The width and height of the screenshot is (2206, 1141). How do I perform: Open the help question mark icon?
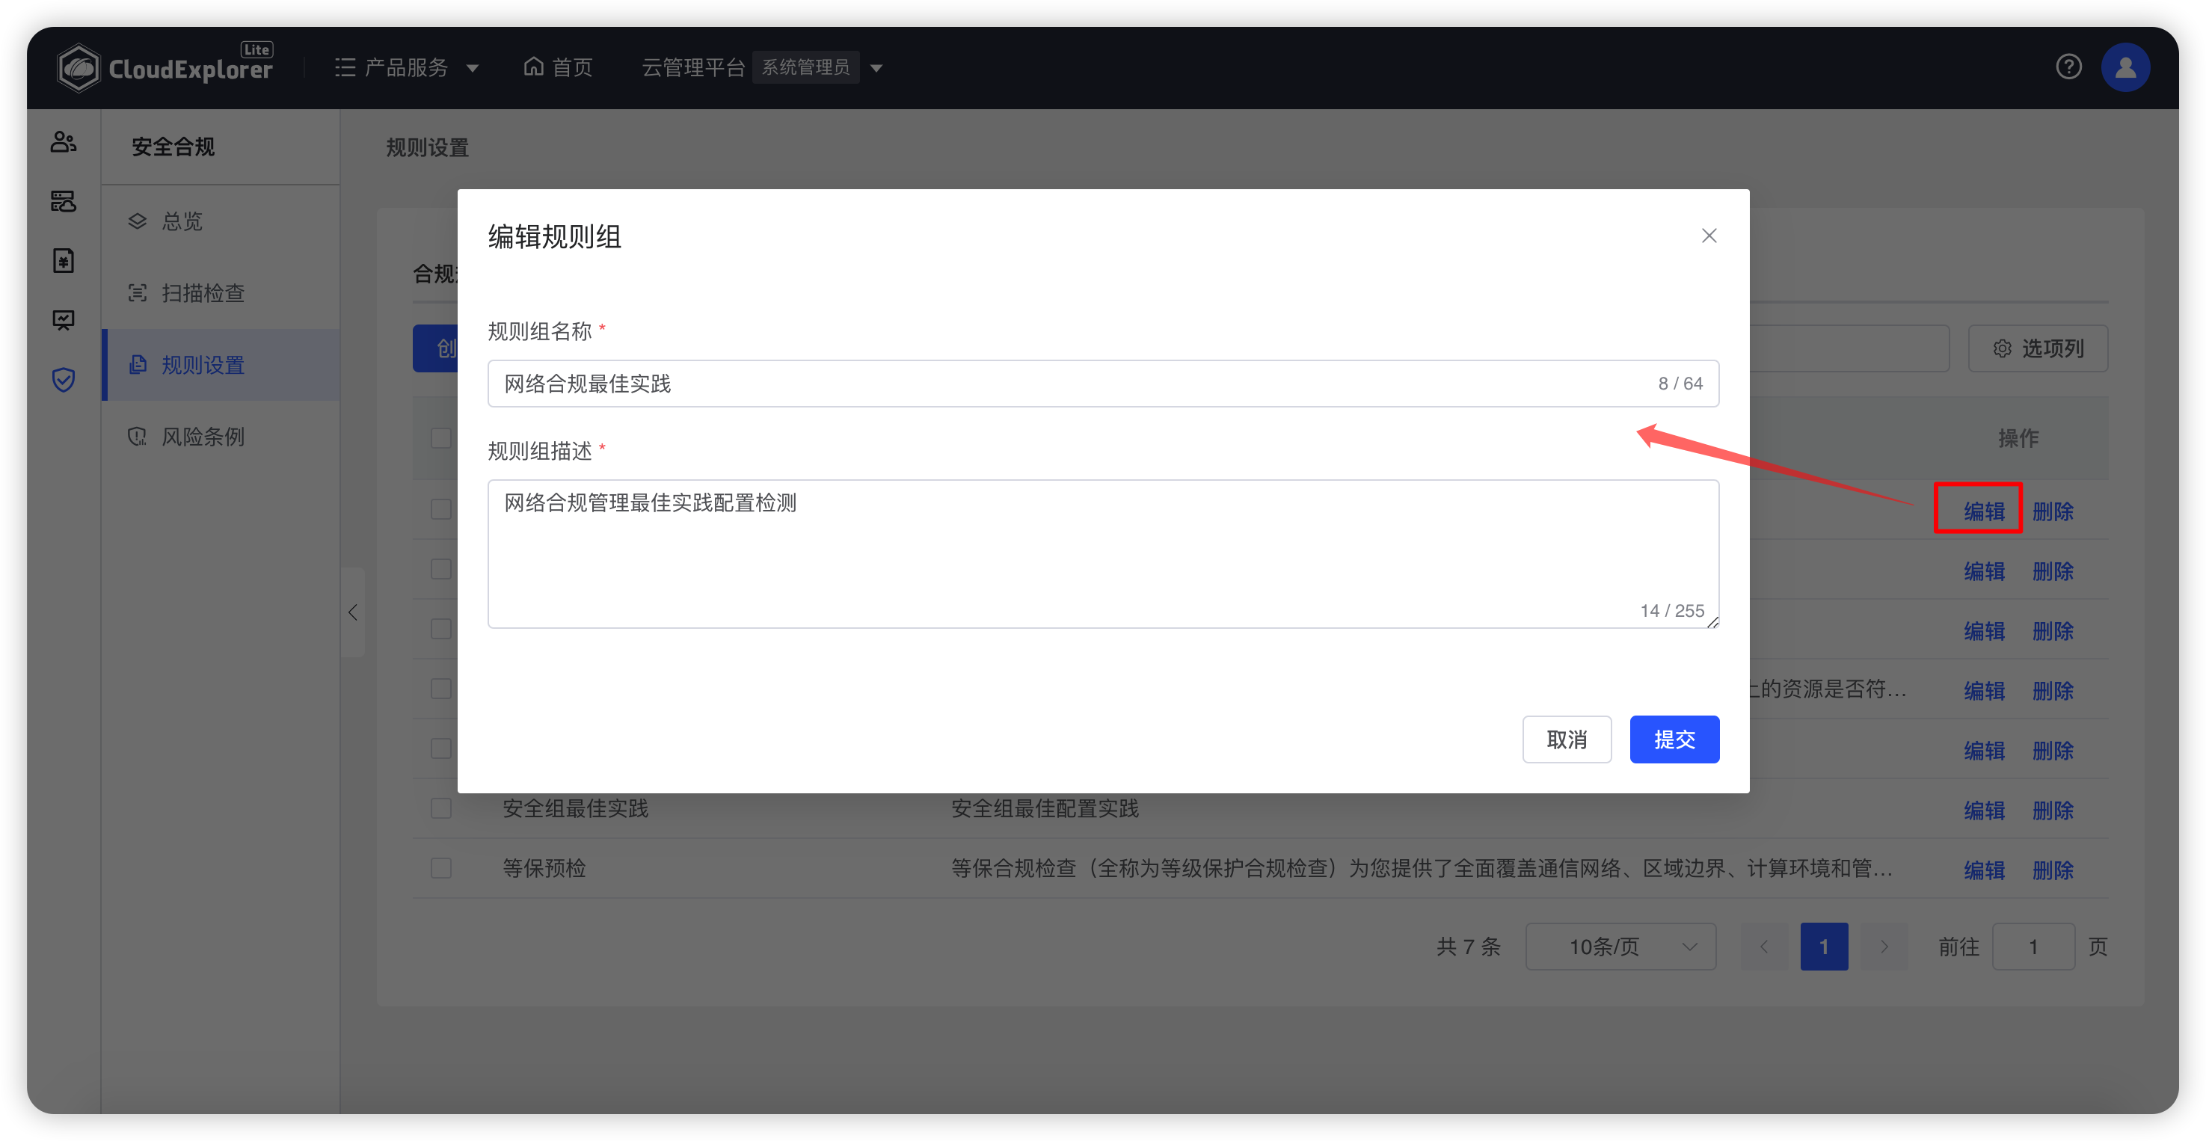pos(2068,67)
